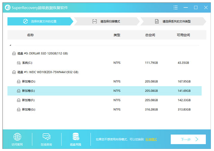Switch to the 请选择扫描模式 step
Viewport: 214px width, 151px height.
pyautogui.click(x=107, y=22)
